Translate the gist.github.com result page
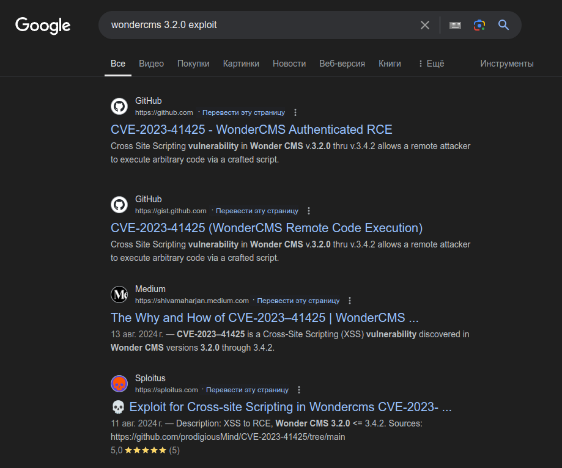This screenshot has width=562, height=468. 257,211
